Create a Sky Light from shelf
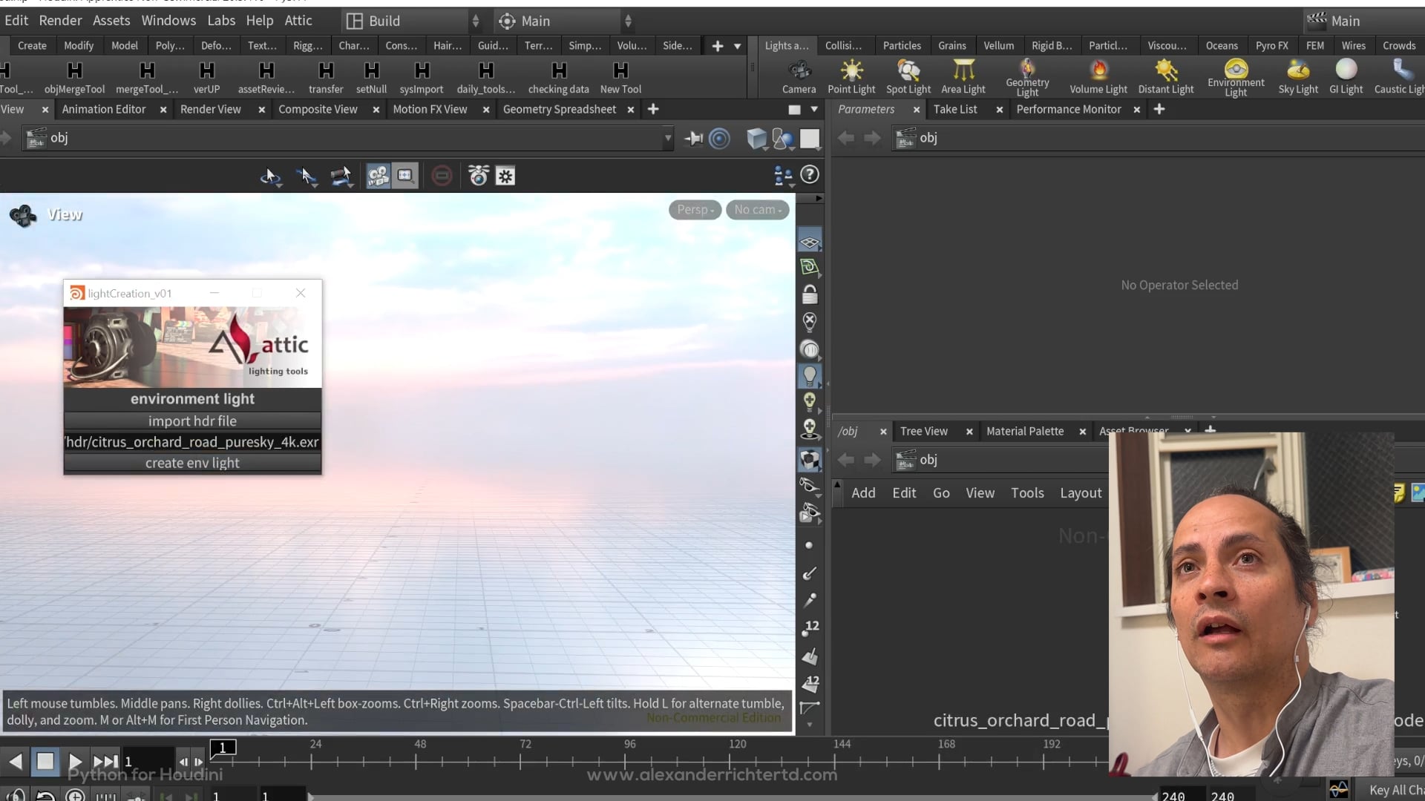The width and height of the screenshot is (1425, 801). [x=1298, y=77]
